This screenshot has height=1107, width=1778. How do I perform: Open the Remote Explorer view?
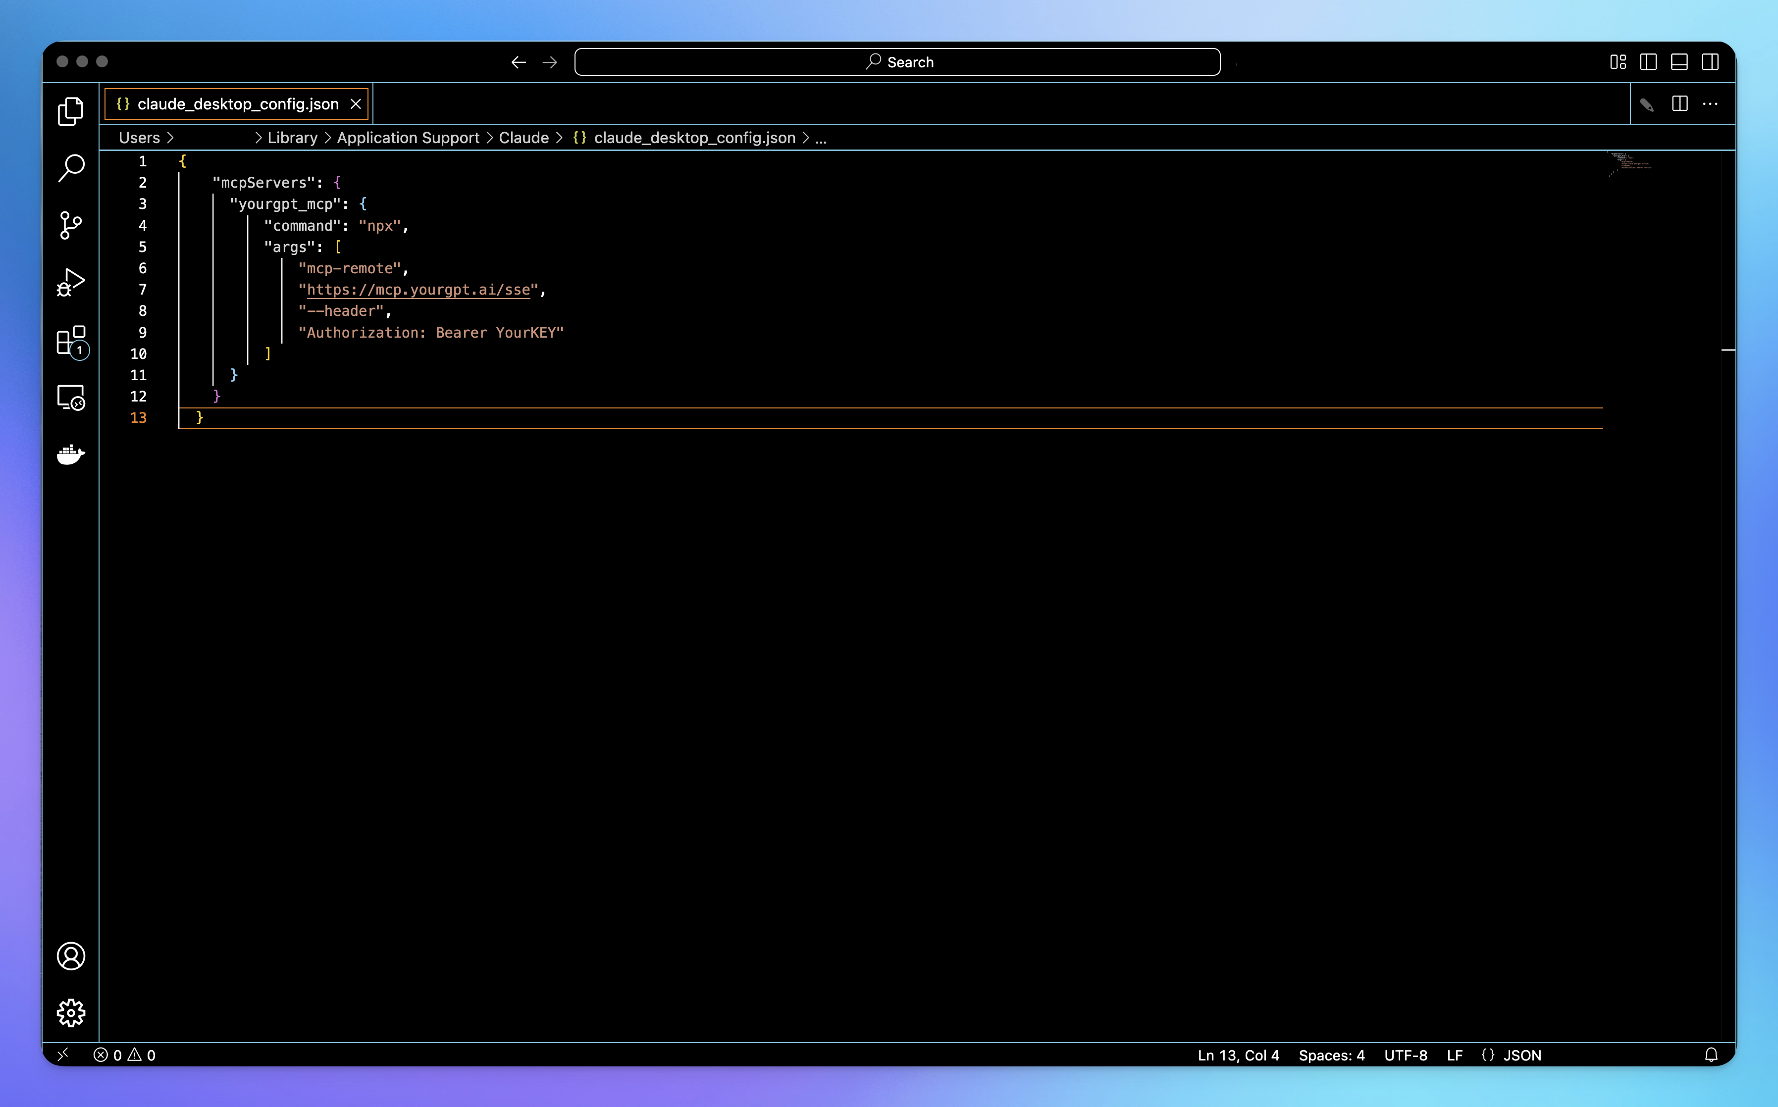pyautogui.click(x=70, y=398)
